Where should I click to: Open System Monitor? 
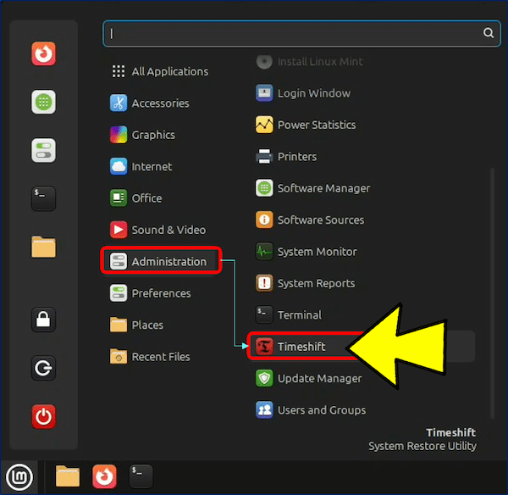click(x=306, y=252)
